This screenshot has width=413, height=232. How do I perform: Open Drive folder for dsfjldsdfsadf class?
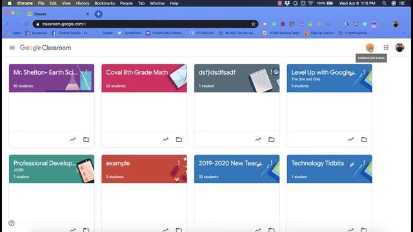[271, 139]
